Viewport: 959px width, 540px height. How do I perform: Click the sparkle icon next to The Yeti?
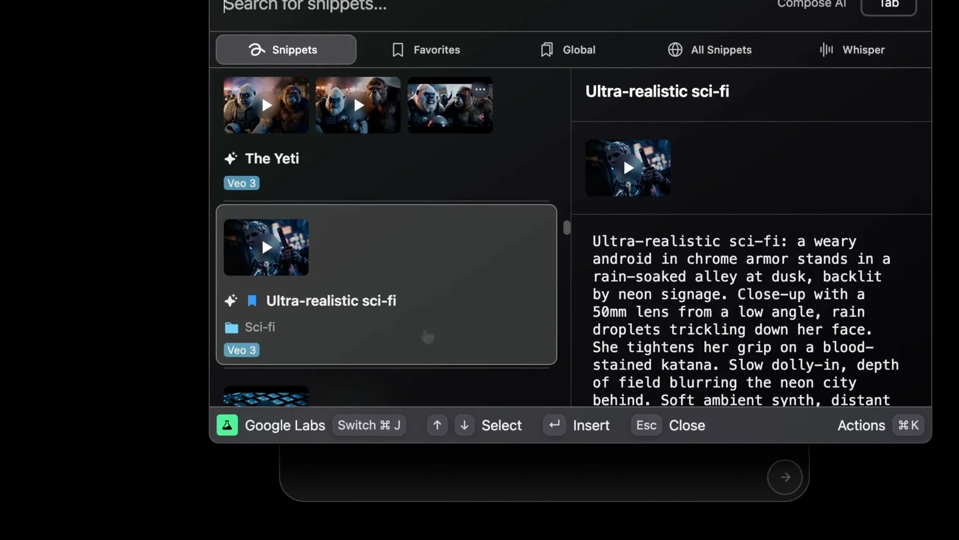click(x=231, y=159)
